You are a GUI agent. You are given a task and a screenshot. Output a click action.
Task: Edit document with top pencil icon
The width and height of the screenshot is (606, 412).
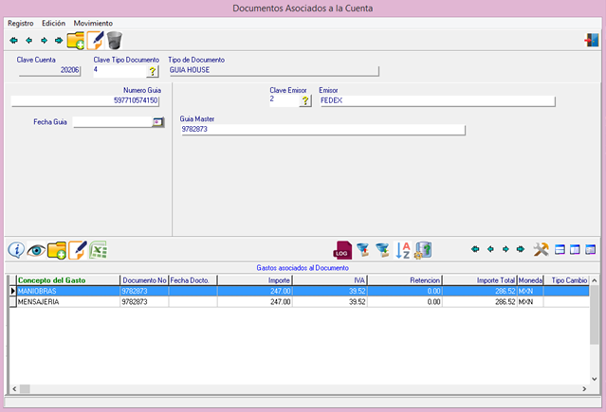click(x=95, y=40)
